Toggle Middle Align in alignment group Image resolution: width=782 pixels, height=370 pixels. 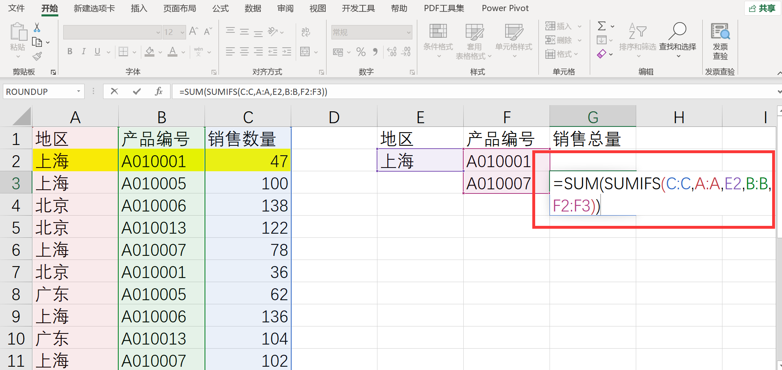click(x=244, y=31)
